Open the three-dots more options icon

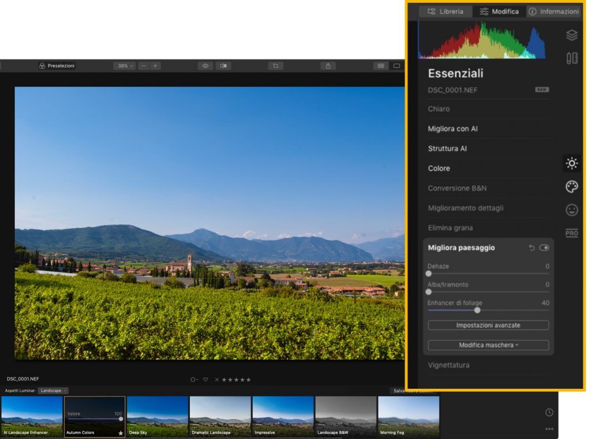pos(549,429)
